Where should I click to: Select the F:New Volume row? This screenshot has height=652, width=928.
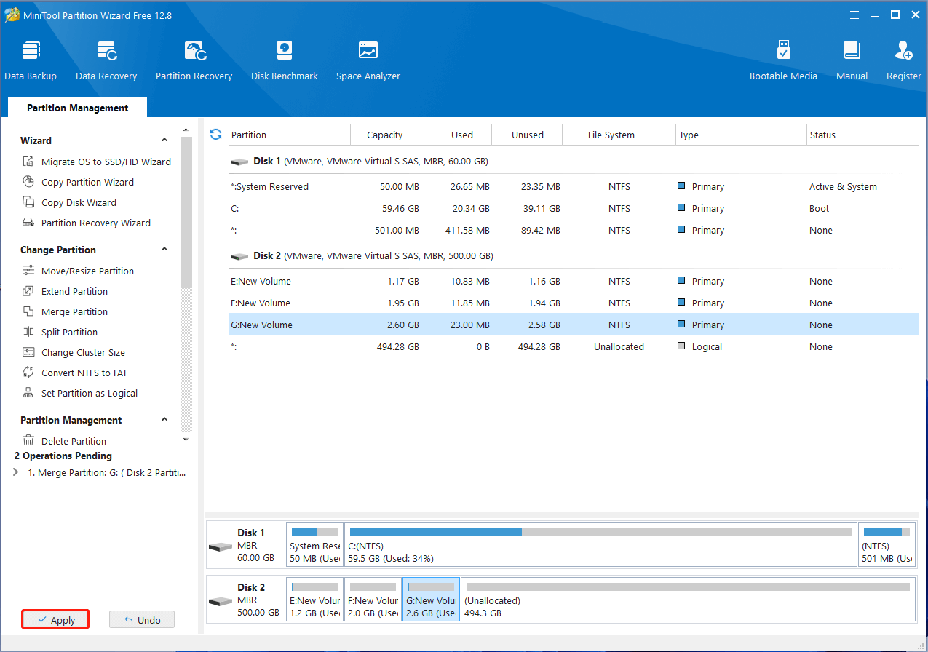click(x=574, y=303)
